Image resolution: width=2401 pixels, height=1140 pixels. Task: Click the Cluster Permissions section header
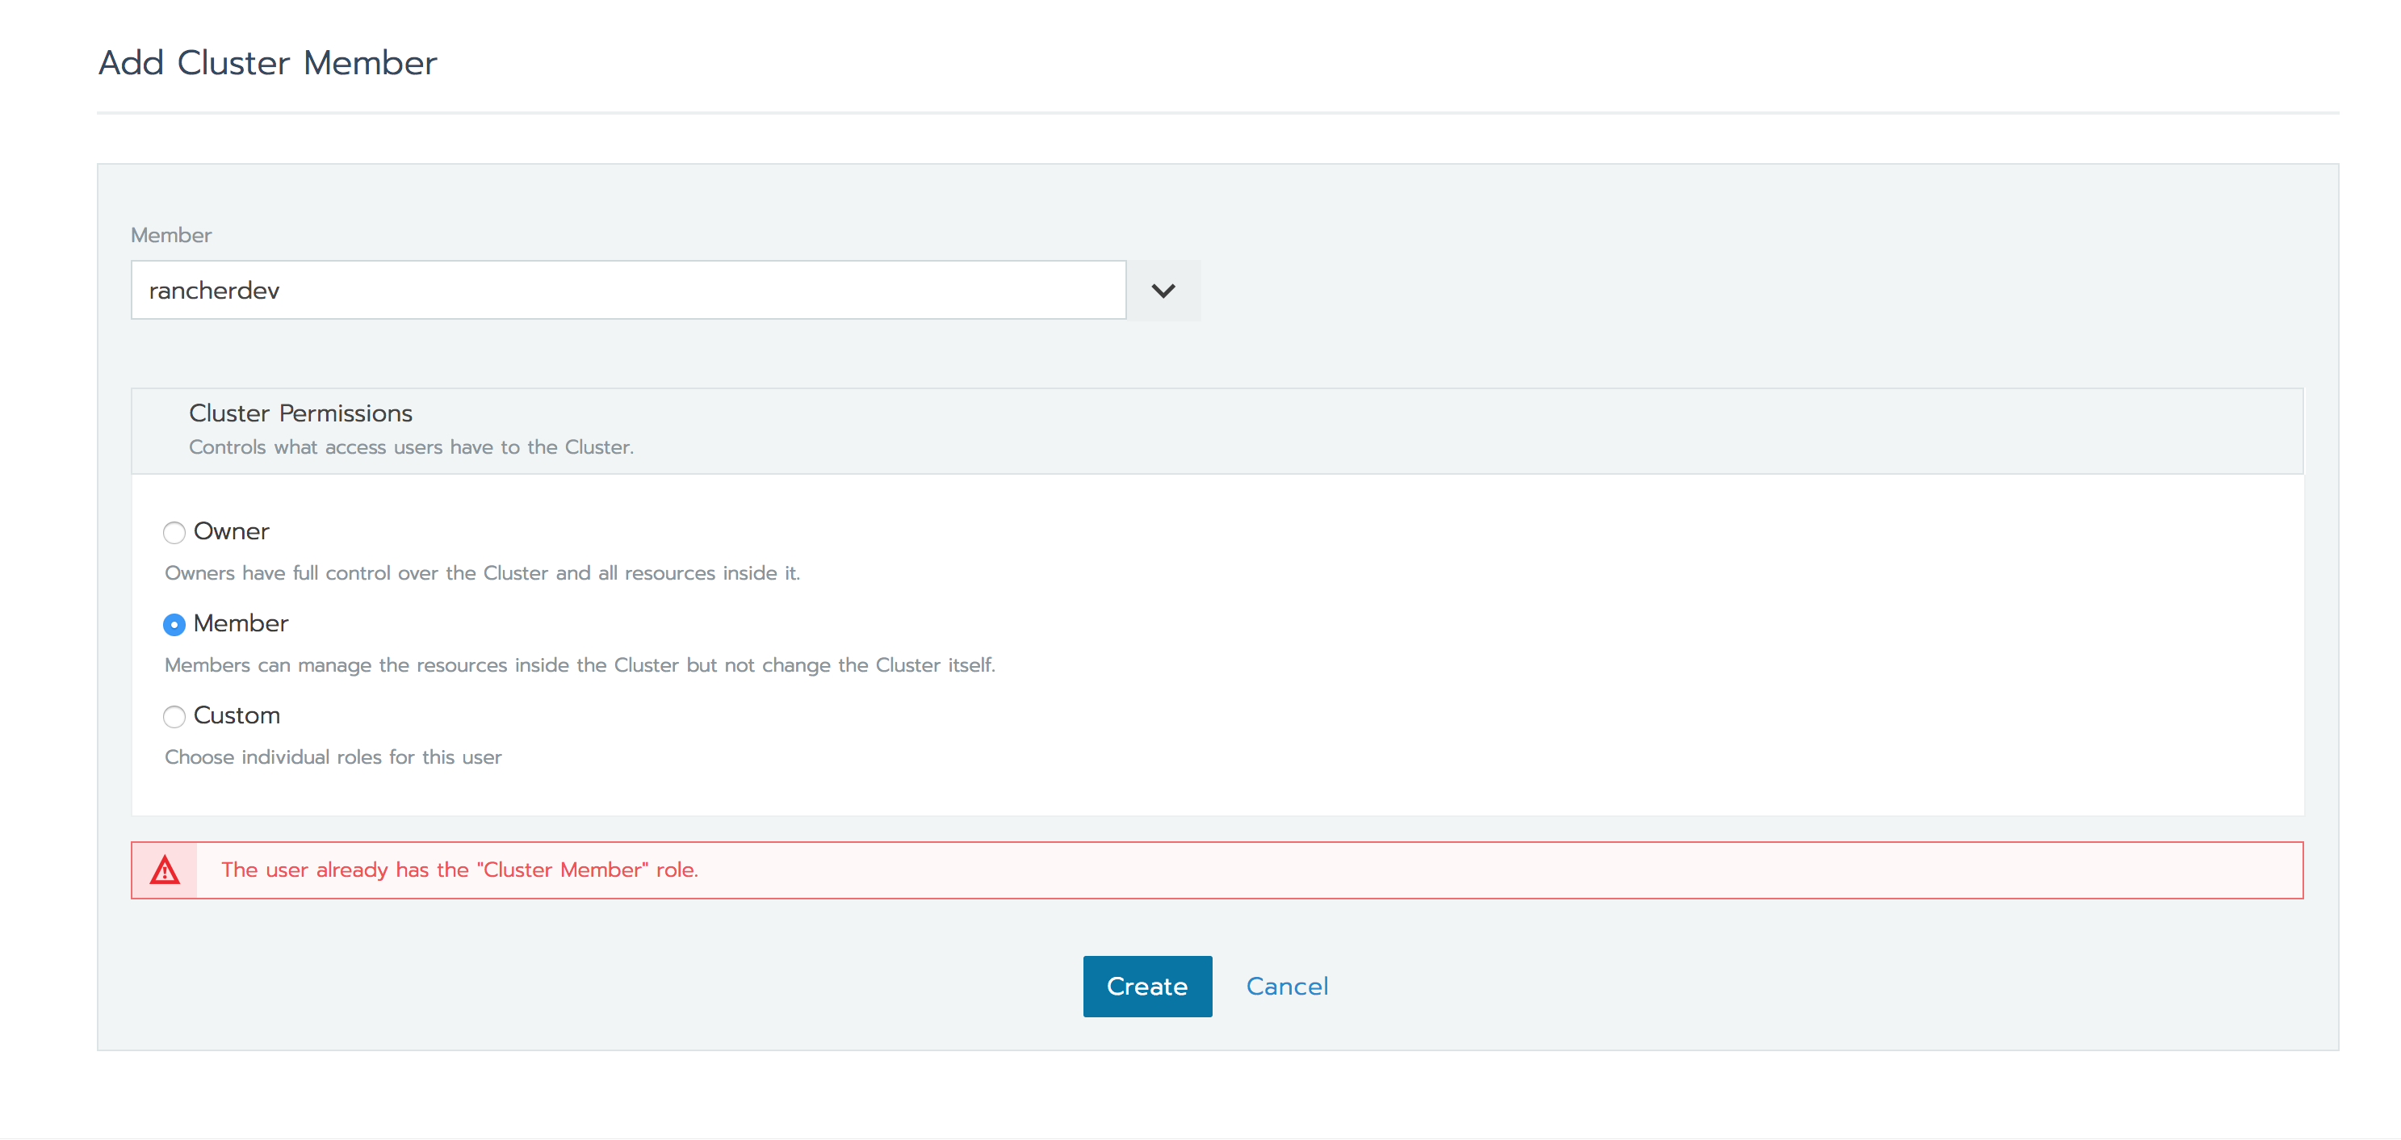pos(300,413)
